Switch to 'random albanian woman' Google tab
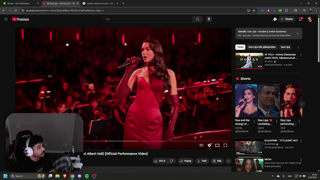 pos(100,3)
